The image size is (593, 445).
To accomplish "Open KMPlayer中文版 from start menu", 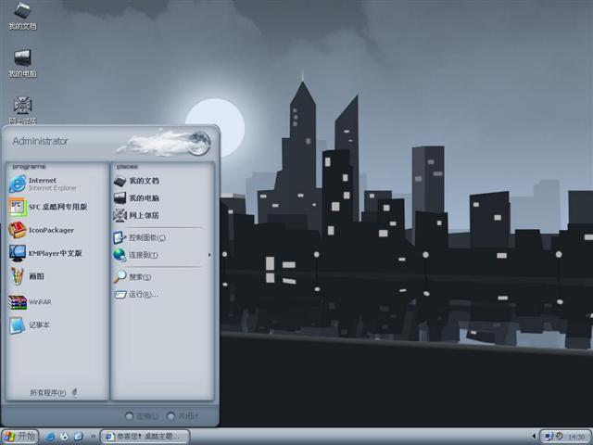I will tap(45, 253).
